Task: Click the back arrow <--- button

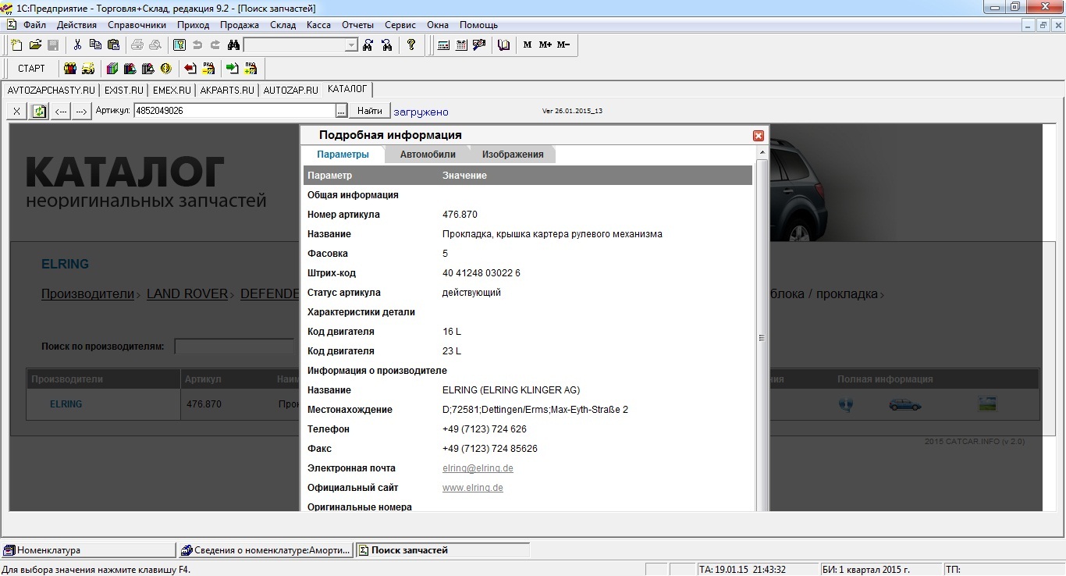Action: 61,112
